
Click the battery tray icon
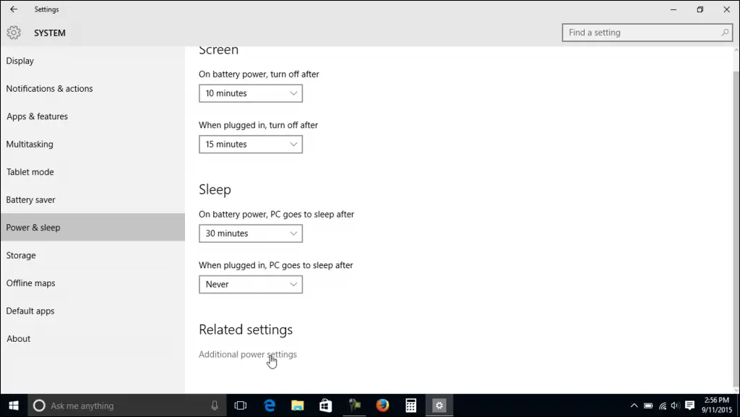[648, 405]
